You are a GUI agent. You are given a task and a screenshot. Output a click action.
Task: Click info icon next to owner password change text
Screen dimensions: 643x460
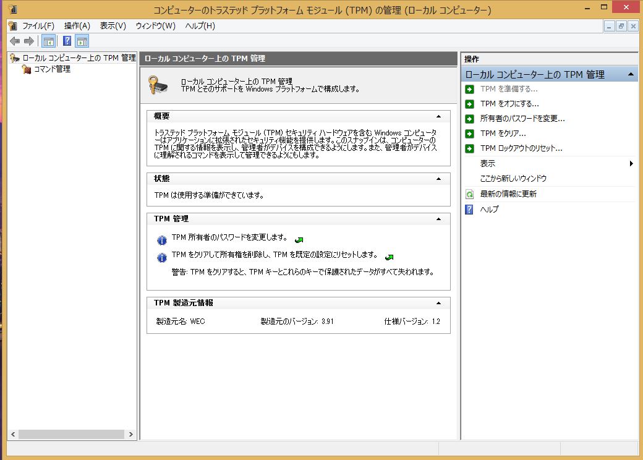(x=162, y=241)
